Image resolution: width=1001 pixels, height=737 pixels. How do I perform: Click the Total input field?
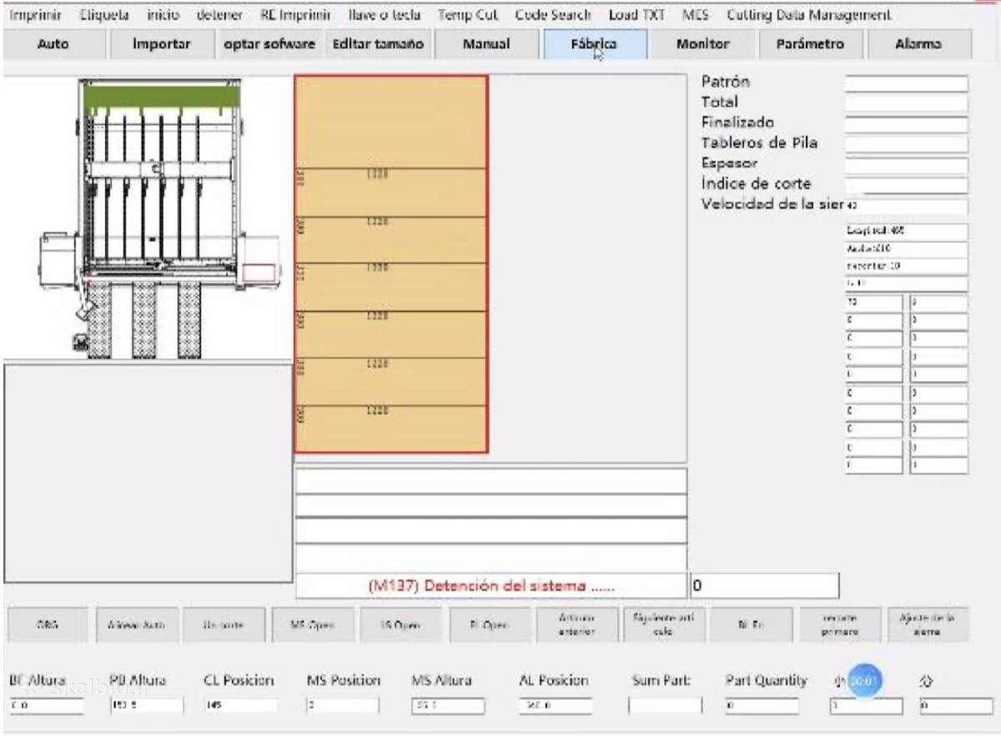(x=906, y=103)
